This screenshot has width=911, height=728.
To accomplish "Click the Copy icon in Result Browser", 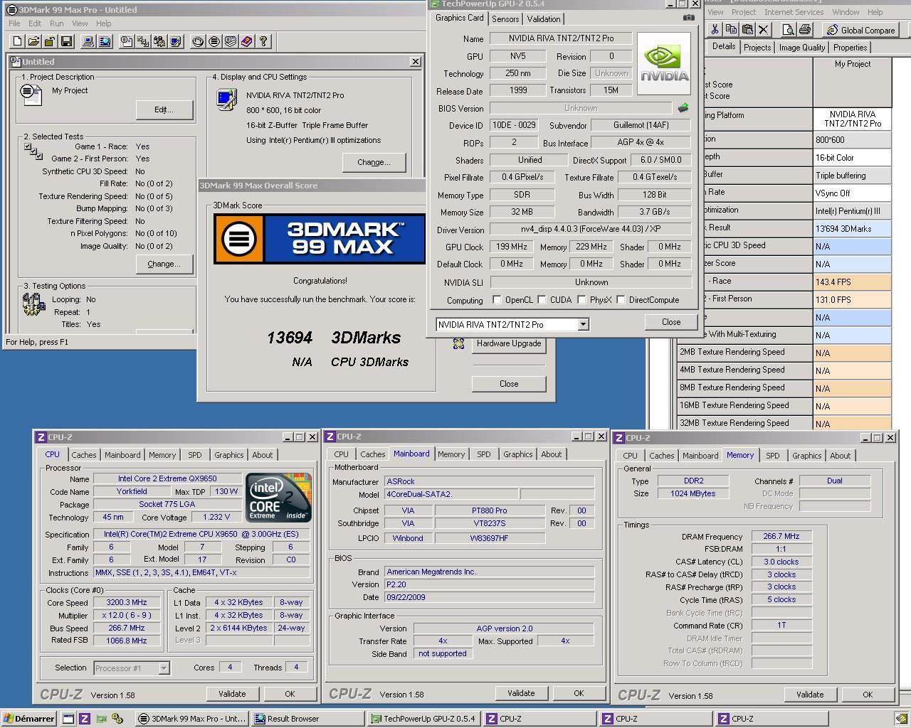I will pos(731,29).
